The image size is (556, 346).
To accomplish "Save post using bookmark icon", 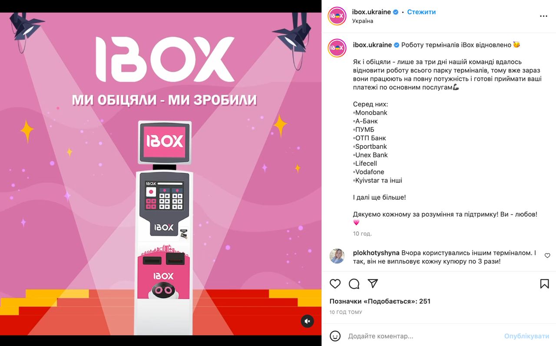I will coord(544,284).
